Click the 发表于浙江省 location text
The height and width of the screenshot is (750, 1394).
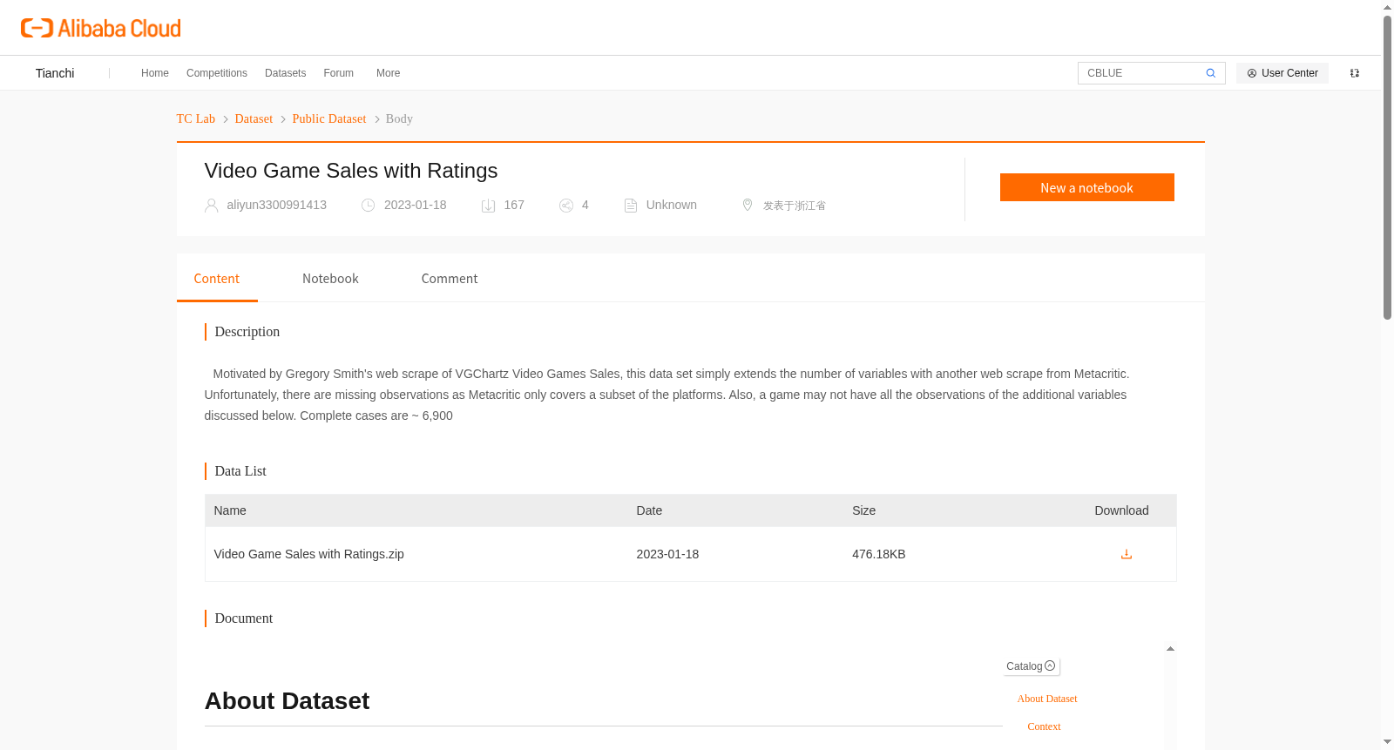click(x=795, y=206)
